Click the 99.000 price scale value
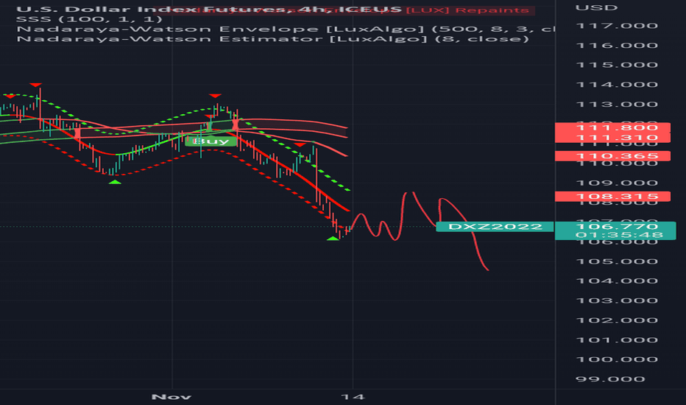This screenshot has width=686, height=405. [x=610, y=379]
